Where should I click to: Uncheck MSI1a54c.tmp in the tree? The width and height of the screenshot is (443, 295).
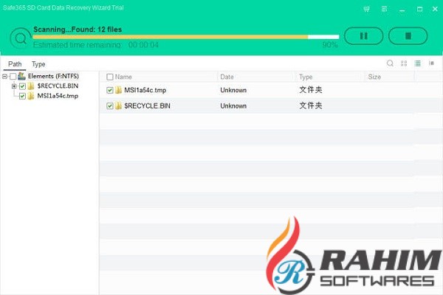(22, 97)
